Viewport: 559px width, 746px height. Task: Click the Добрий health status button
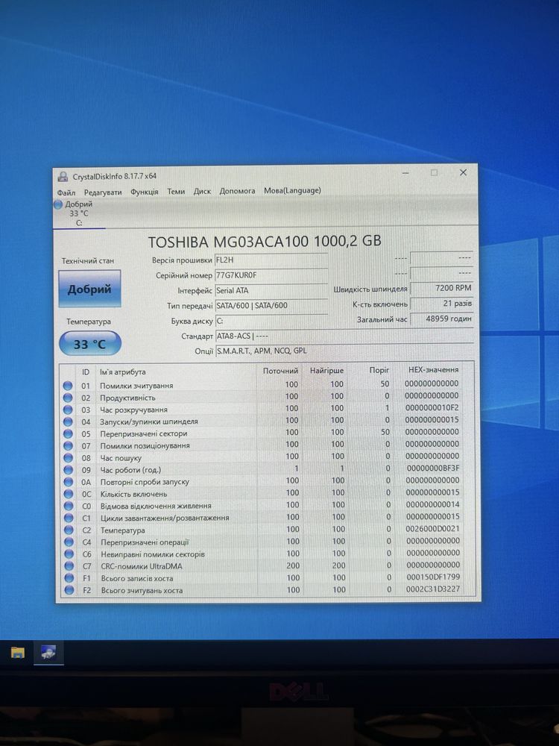pos(89,289)
